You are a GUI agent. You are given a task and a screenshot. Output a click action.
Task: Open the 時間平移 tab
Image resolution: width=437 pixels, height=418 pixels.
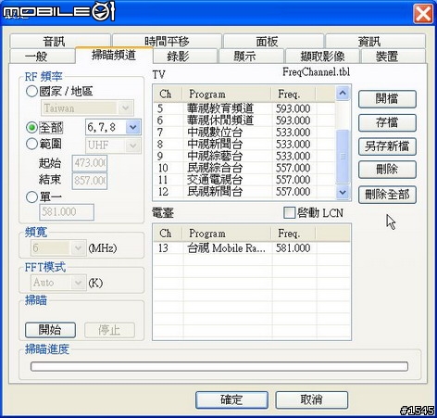click(167, 42)
